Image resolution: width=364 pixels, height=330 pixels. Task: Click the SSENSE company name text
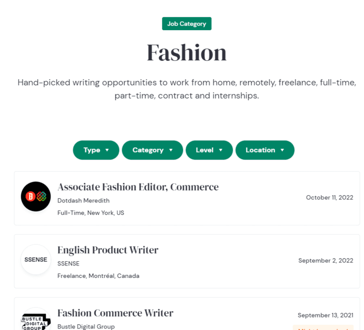(68, 263)
